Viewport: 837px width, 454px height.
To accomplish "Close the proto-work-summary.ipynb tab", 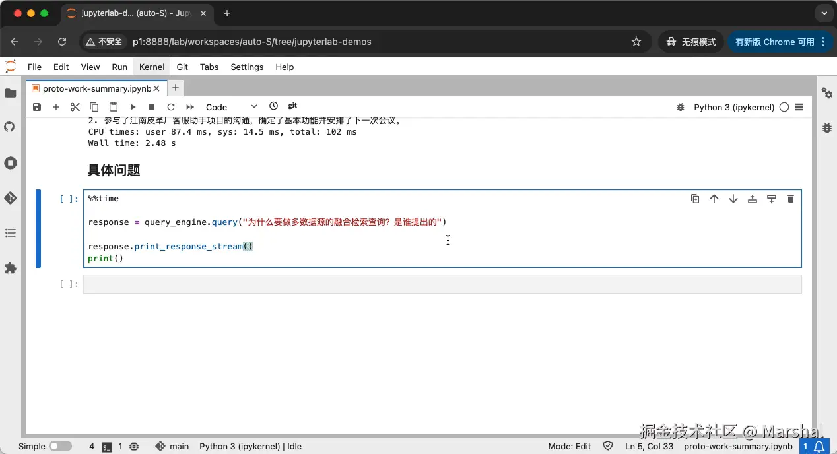I will 158,88.
